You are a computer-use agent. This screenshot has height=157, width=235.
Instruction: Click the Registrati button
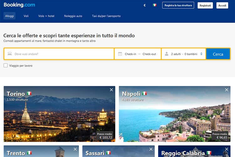205,5
